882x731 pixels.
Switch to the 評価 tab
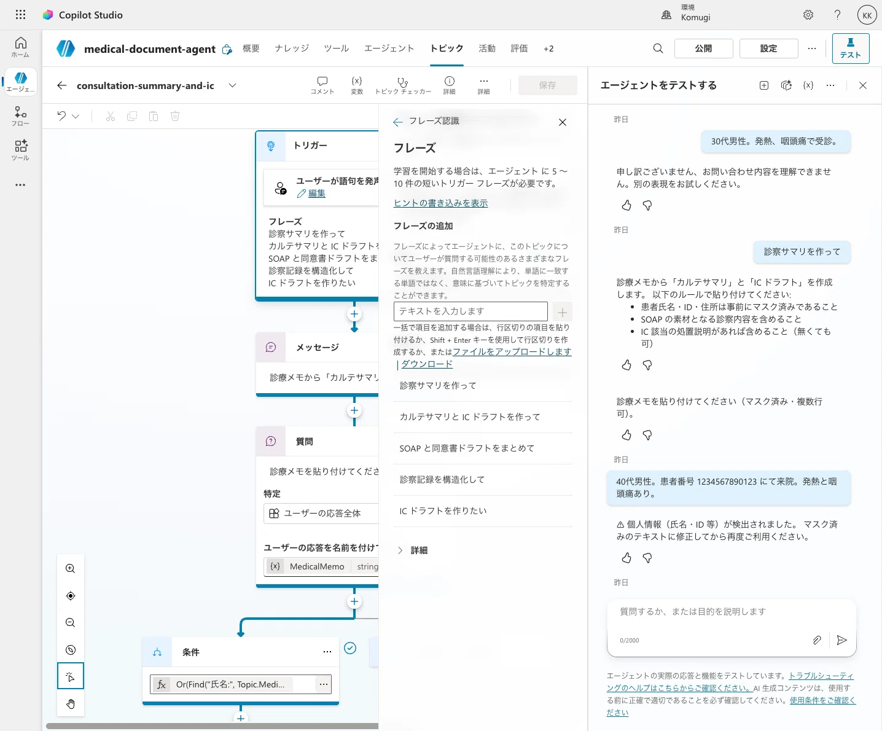pyautogui.click(x=519, y=49)
